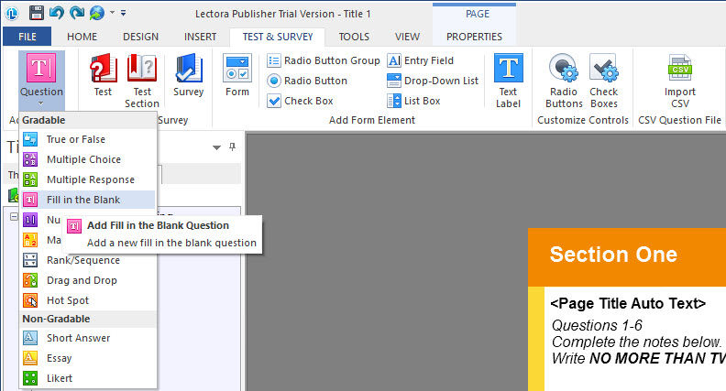
Task: Switch to the DESIGN tab
Action: [141, 37]
